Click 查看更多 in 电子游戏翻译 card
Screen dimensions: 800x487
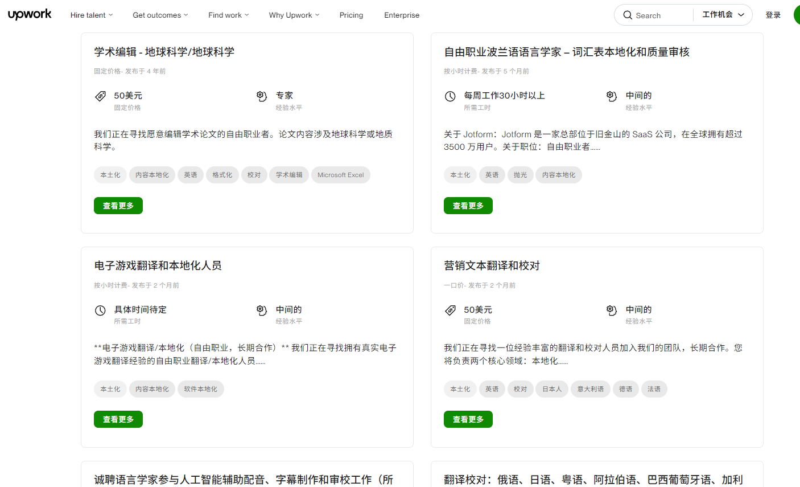point(118,419)
